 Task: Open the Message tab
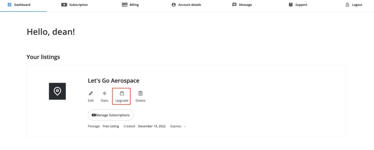click(x=242, y=5)
